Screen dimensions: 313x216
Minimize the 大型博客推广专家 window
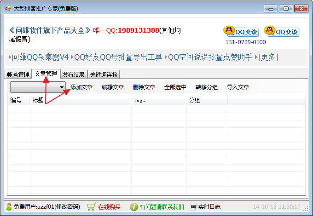[272, 8]
